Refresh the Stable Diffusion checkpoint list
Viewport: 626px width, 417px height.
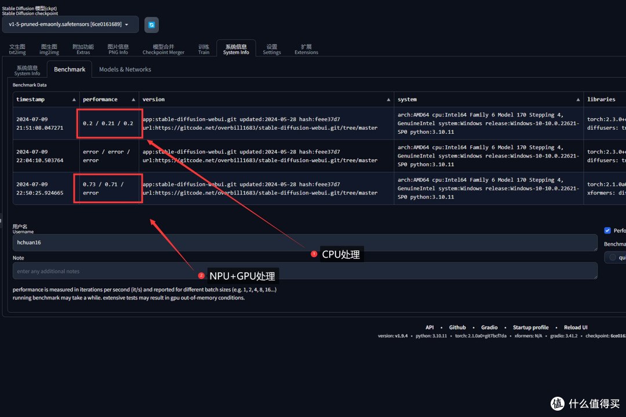151,25
